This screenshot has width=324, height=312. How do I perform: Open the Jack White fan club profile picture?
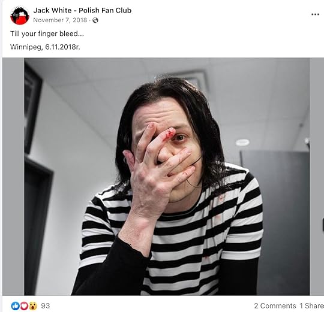(20, 16)
